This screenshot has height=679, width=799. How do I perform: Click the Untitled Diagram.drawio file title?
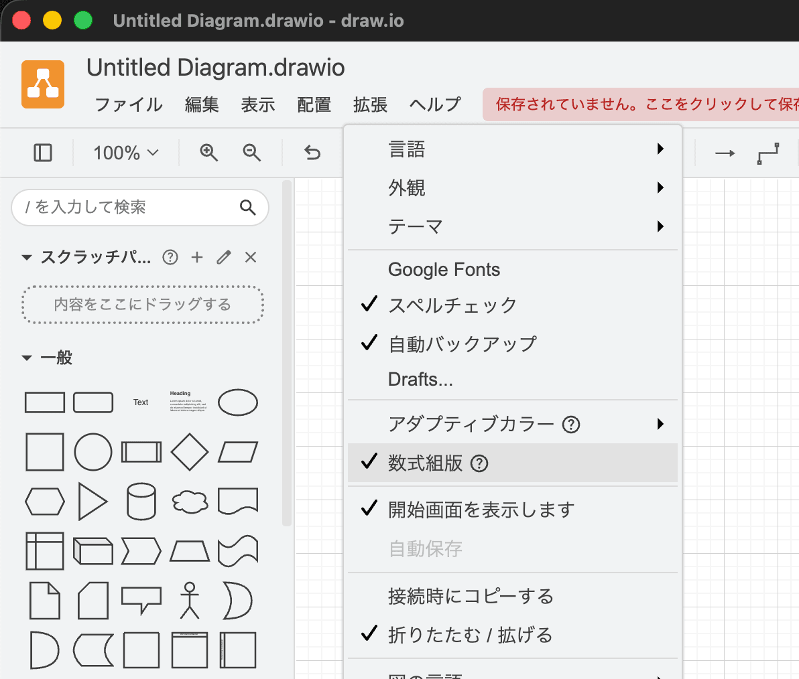tap(216, 68)
